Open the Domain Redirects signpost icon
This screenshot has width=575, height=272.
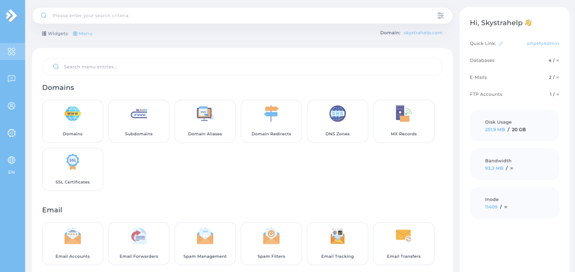271,114
